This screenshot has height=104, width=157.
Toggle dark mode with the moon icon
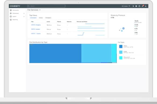133,6
